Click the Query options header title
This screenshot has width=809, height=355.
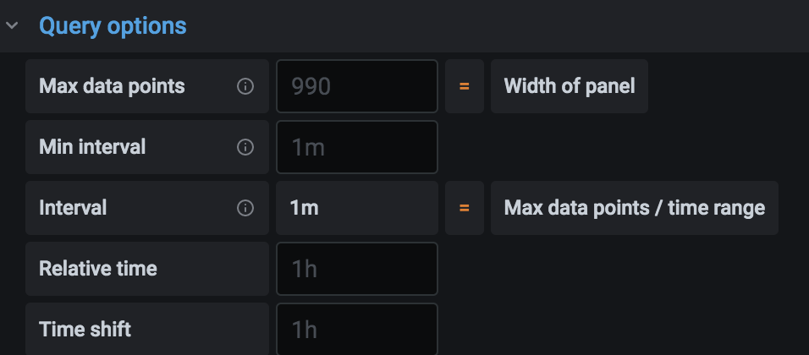[x=113, y=26]
